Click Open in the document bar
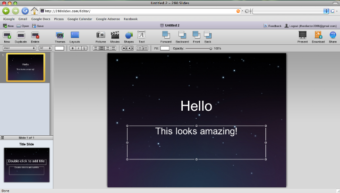The width and height of the screenshot is (340, 193). (x=23, y=26)
